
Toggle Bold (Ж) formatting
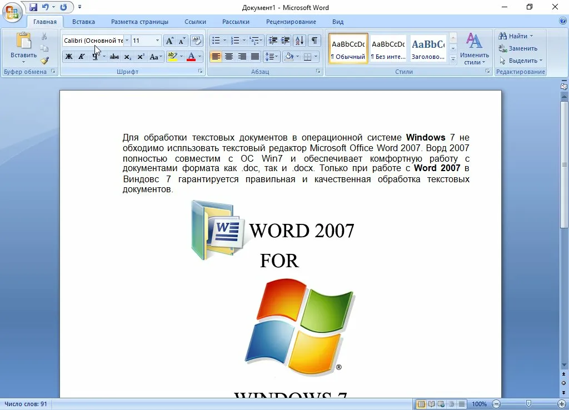68,57
